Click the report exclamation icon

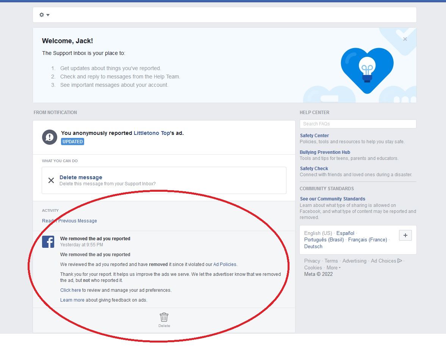click(50, 137)
